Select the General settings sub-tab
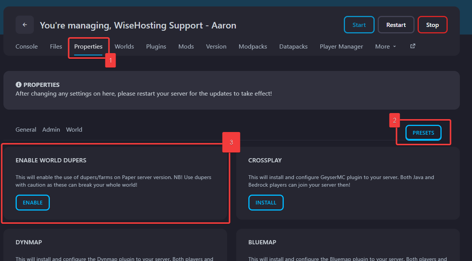 (x=26, y=129)
